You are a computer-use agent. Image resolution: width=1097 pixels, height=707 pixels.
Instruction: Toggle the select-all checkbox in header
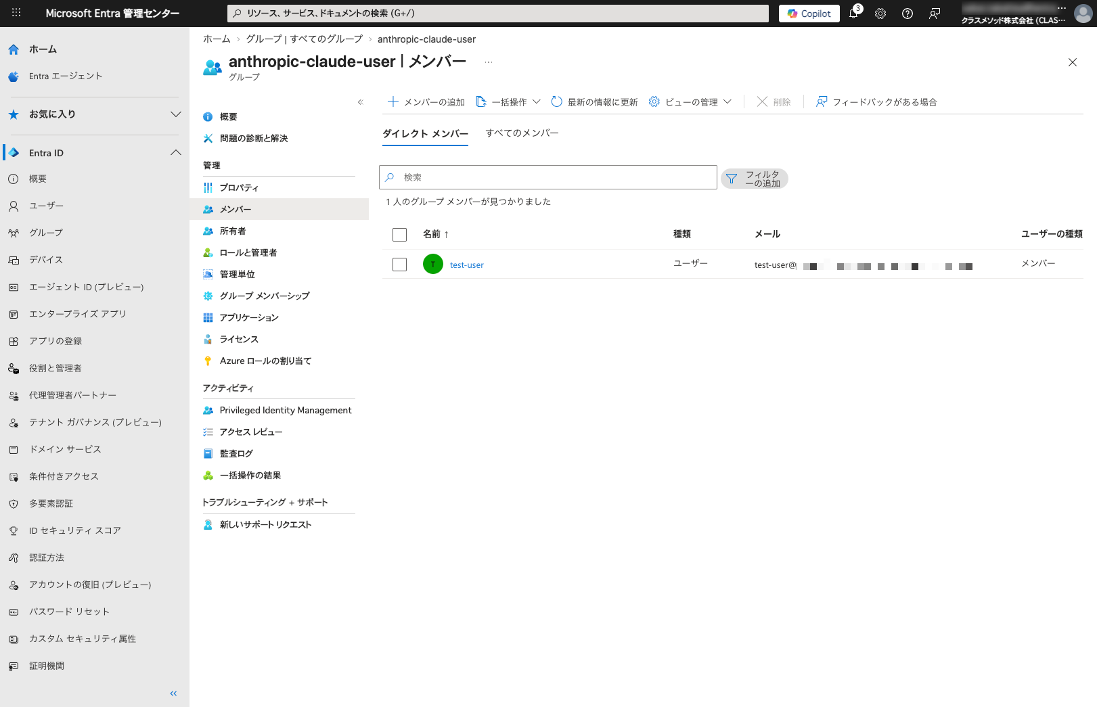point(399,235)
